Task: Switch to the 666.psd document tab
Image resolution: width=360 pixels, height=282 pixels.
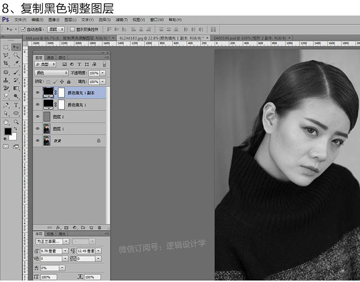Action: pyautogui.click(x=67, y=38)
